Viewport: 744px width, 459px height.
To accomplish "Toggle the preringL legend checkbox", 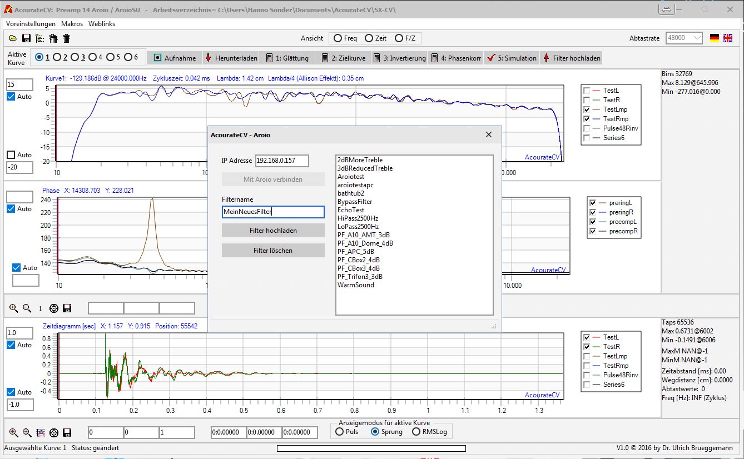I will [x=593, y=203].
